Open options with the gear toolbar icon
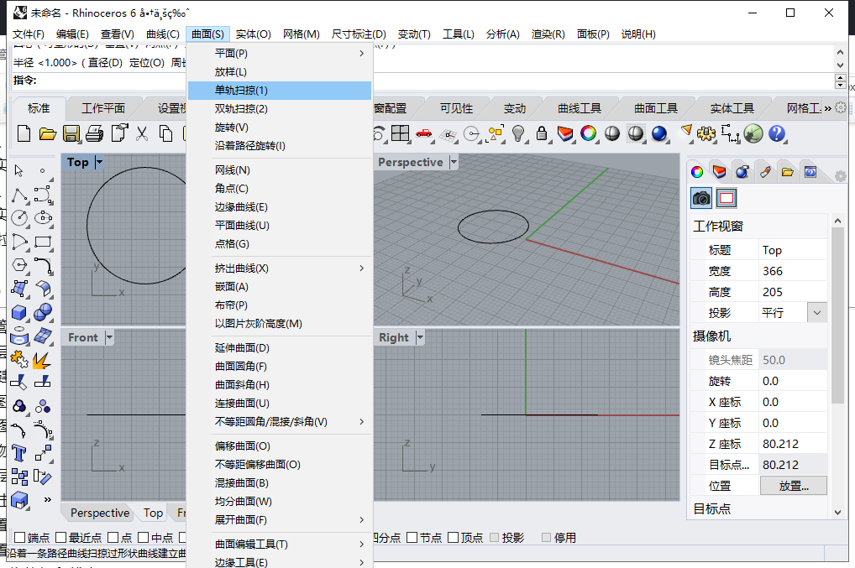 [x=706, y=133]
